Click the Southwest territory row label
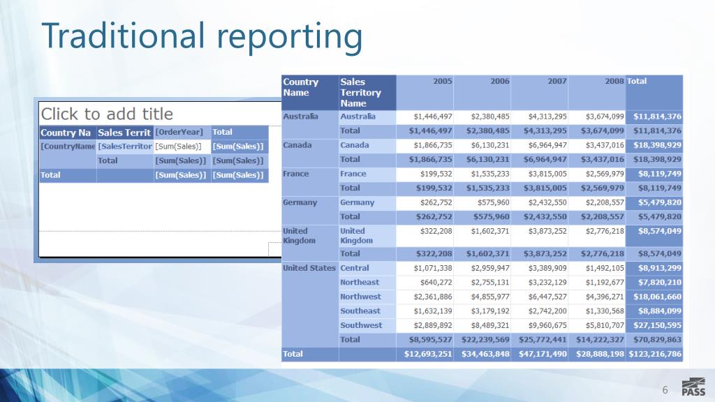715x402 pixels. point(367,325)
